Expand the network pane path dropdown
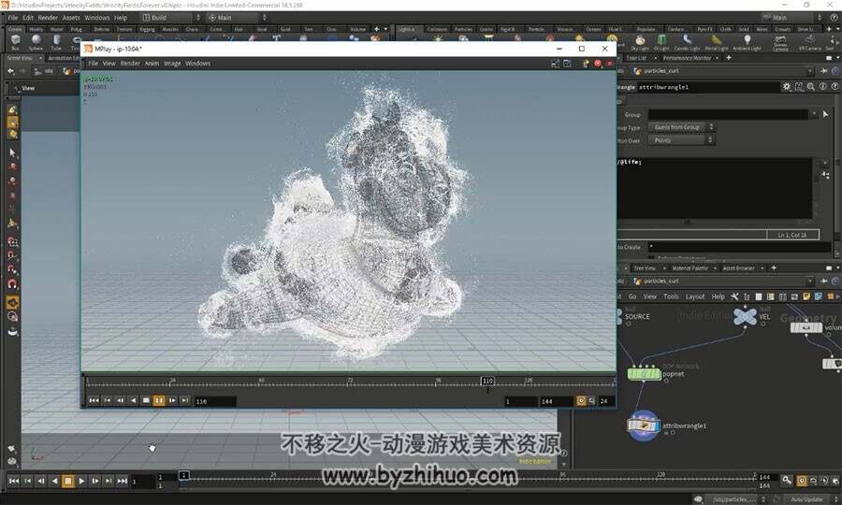842x505 pixels. tap(810, 281)
